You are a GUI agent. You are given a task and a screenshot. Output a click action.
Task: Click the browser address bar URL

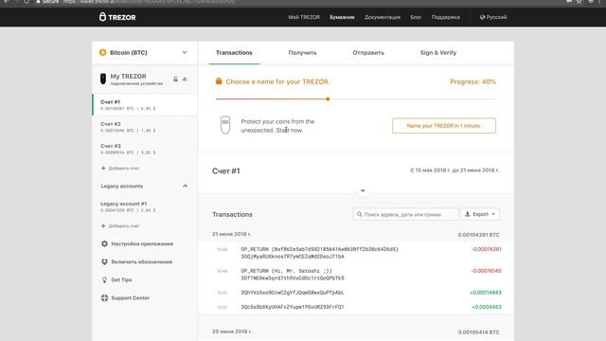click(x=149, y=2)
